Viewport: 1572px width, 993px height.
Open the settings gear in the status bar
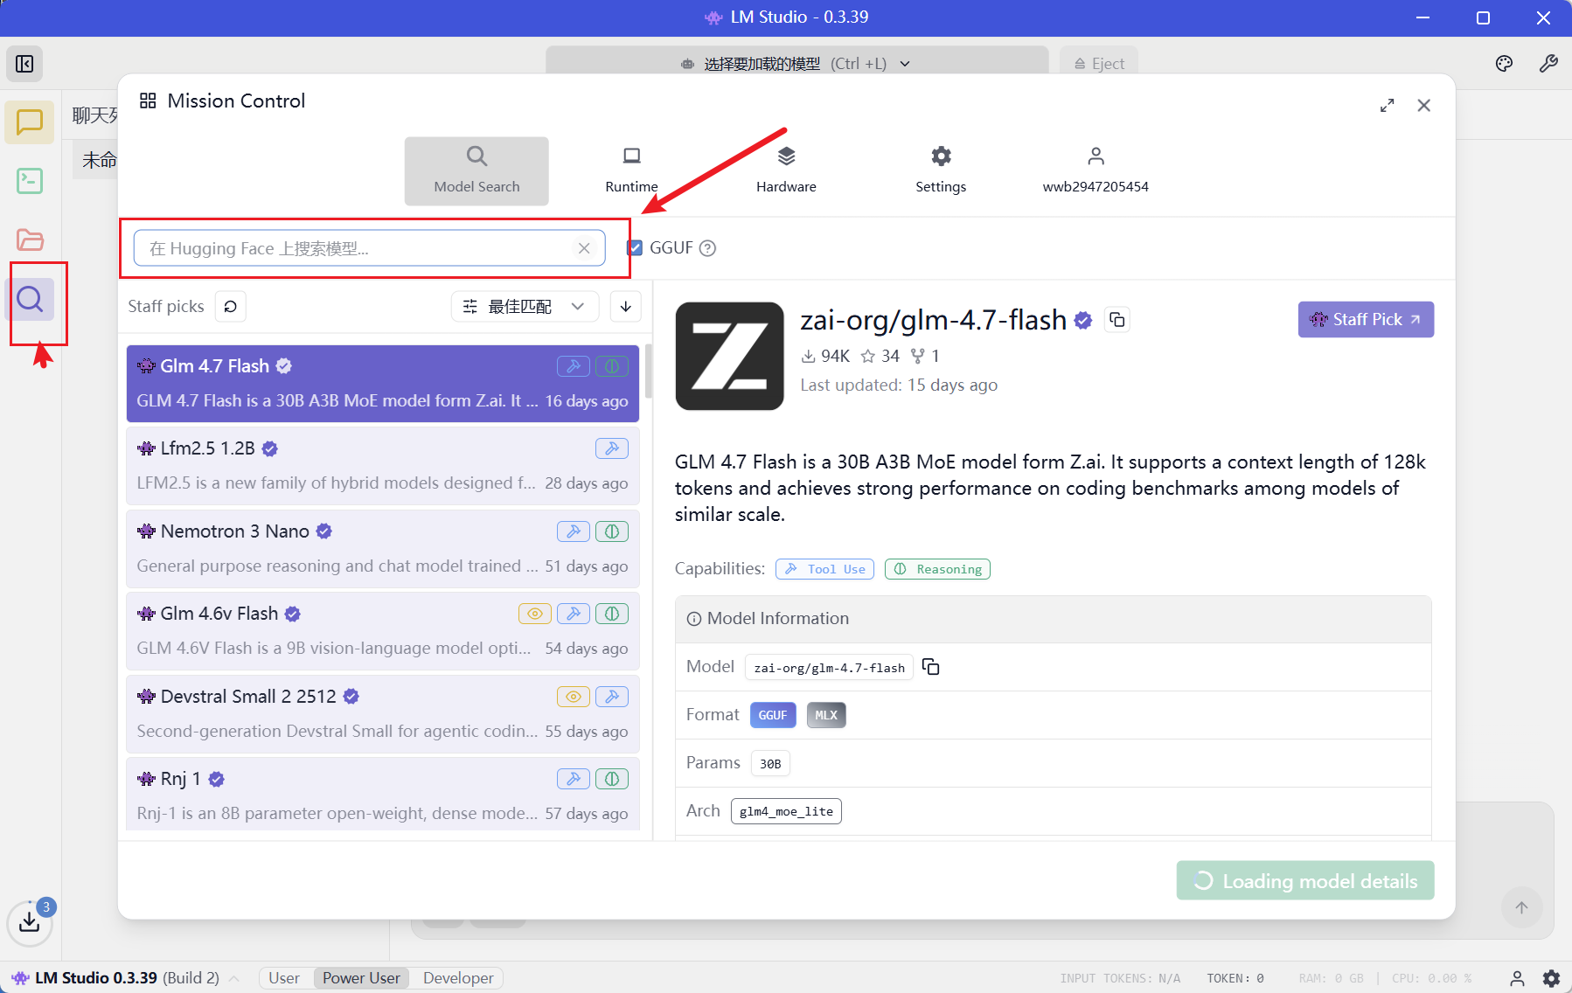point(1551,978)
